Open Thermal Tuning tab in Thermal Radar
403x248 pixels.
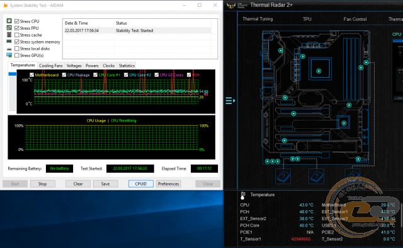pyautogui.click(x=258, y=19)
